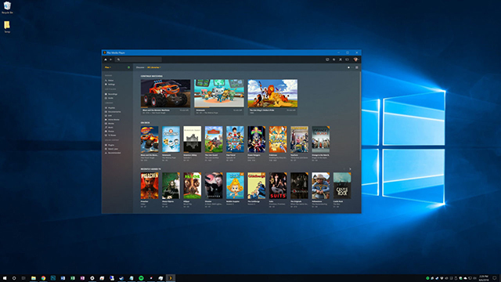
Task: Select the TV Shows library
Action: point(110,136)
